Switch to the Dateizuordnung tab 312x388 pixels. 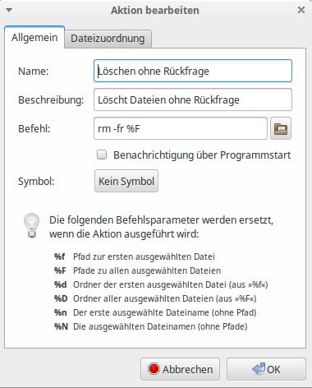pos(108,39)
